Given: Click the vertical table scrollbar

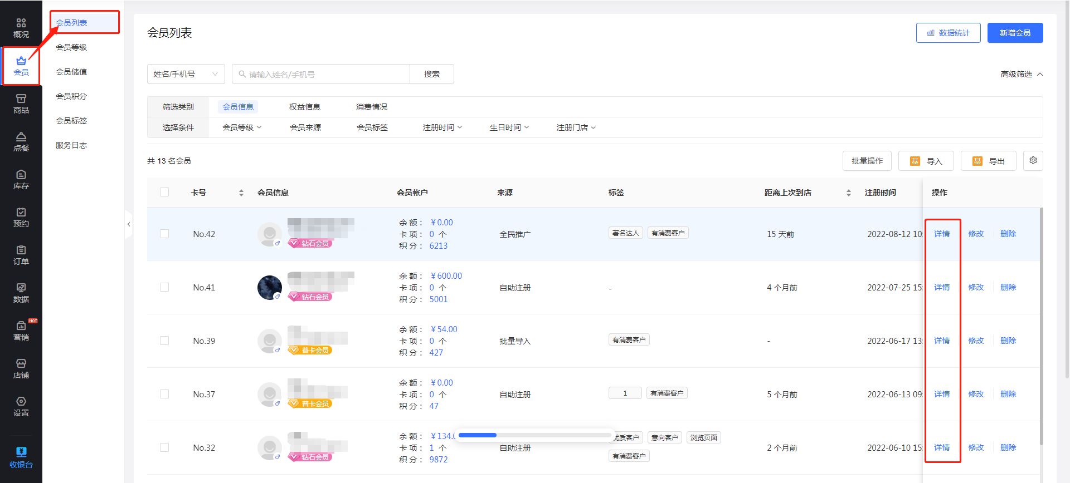Looking at the screenshot, I should pos(1041,326).
